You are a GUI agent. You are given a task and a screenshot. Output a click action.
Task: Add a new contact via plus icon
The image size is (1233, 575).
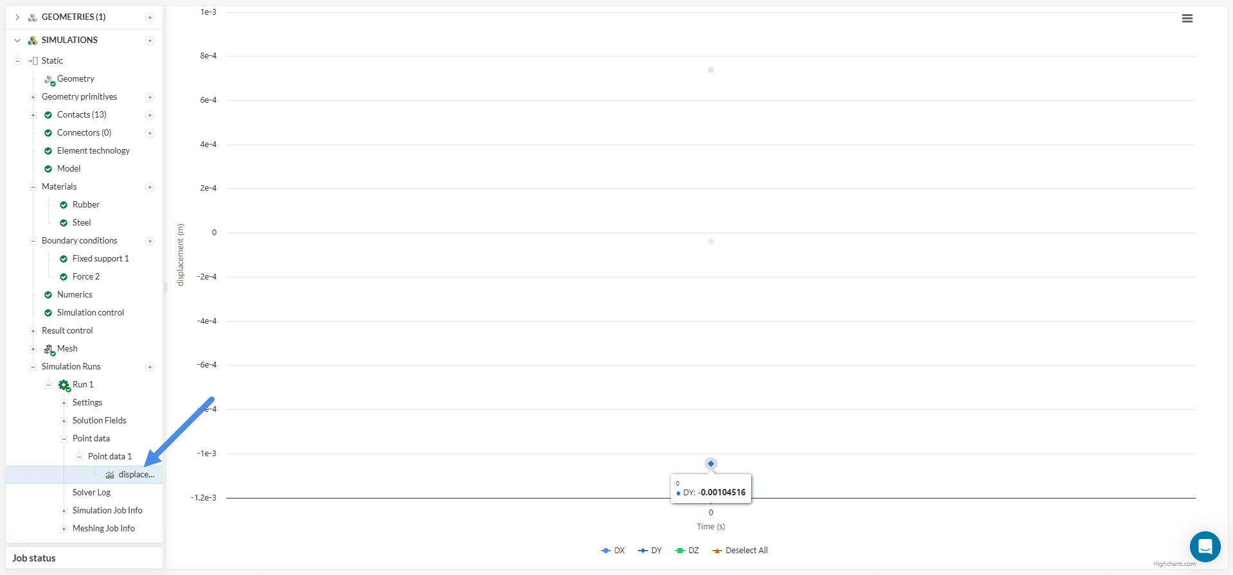[150, 115]
